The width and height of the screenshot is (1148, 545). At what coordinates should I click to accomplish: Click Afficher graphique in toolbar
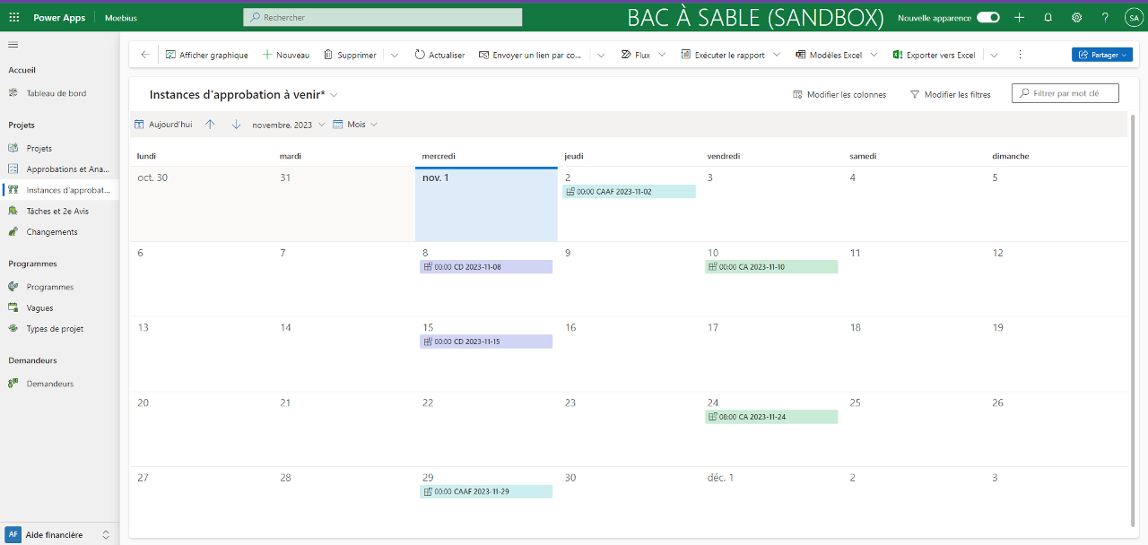(206, 55)
